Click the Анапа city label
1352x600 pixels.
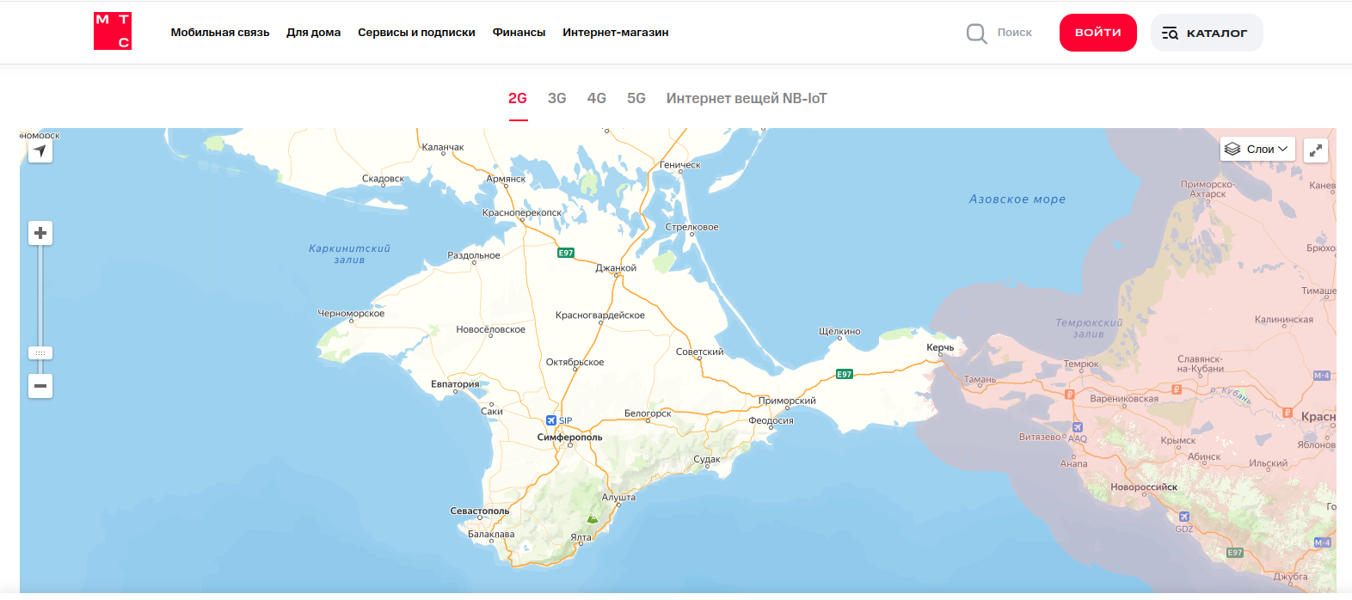1073,463
